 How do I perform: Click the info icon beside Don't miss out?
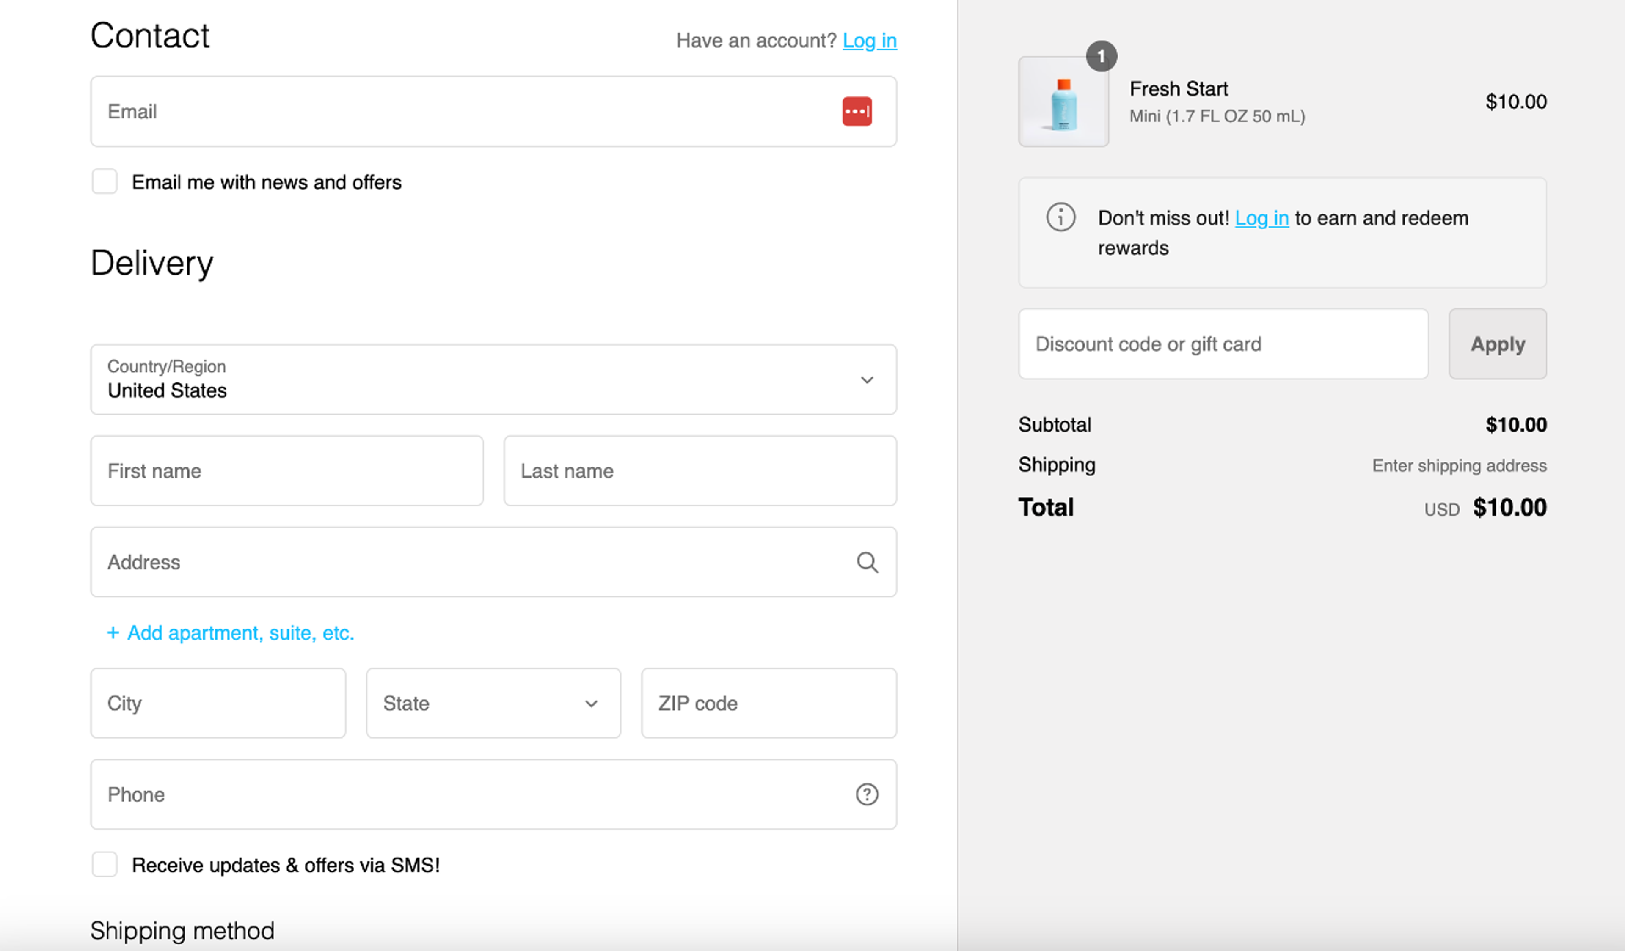[x=1060, y=217]
